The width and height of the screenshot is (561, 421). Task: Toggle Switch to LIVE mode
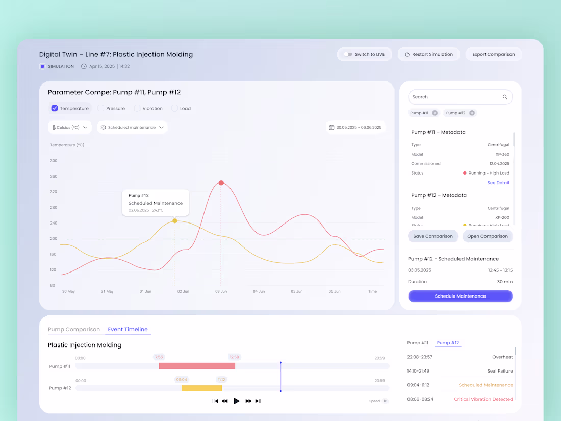pos(349,54)
